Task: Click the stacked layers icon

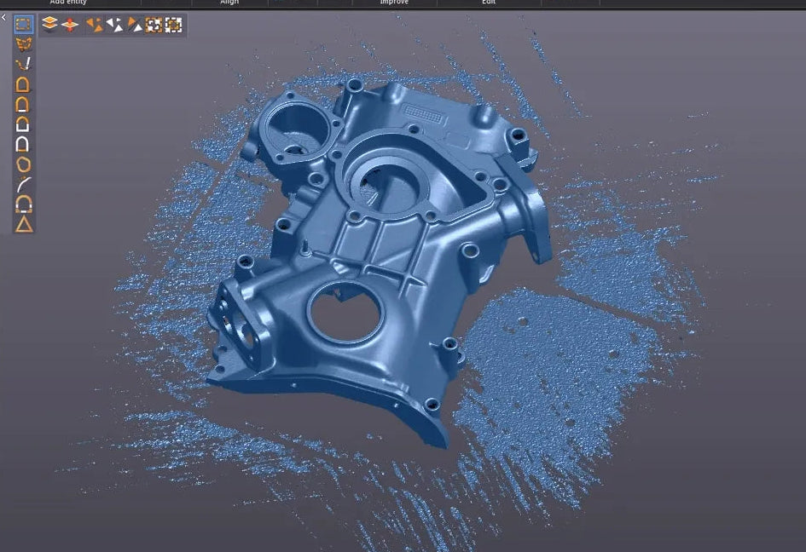Action: click(49, 25)
